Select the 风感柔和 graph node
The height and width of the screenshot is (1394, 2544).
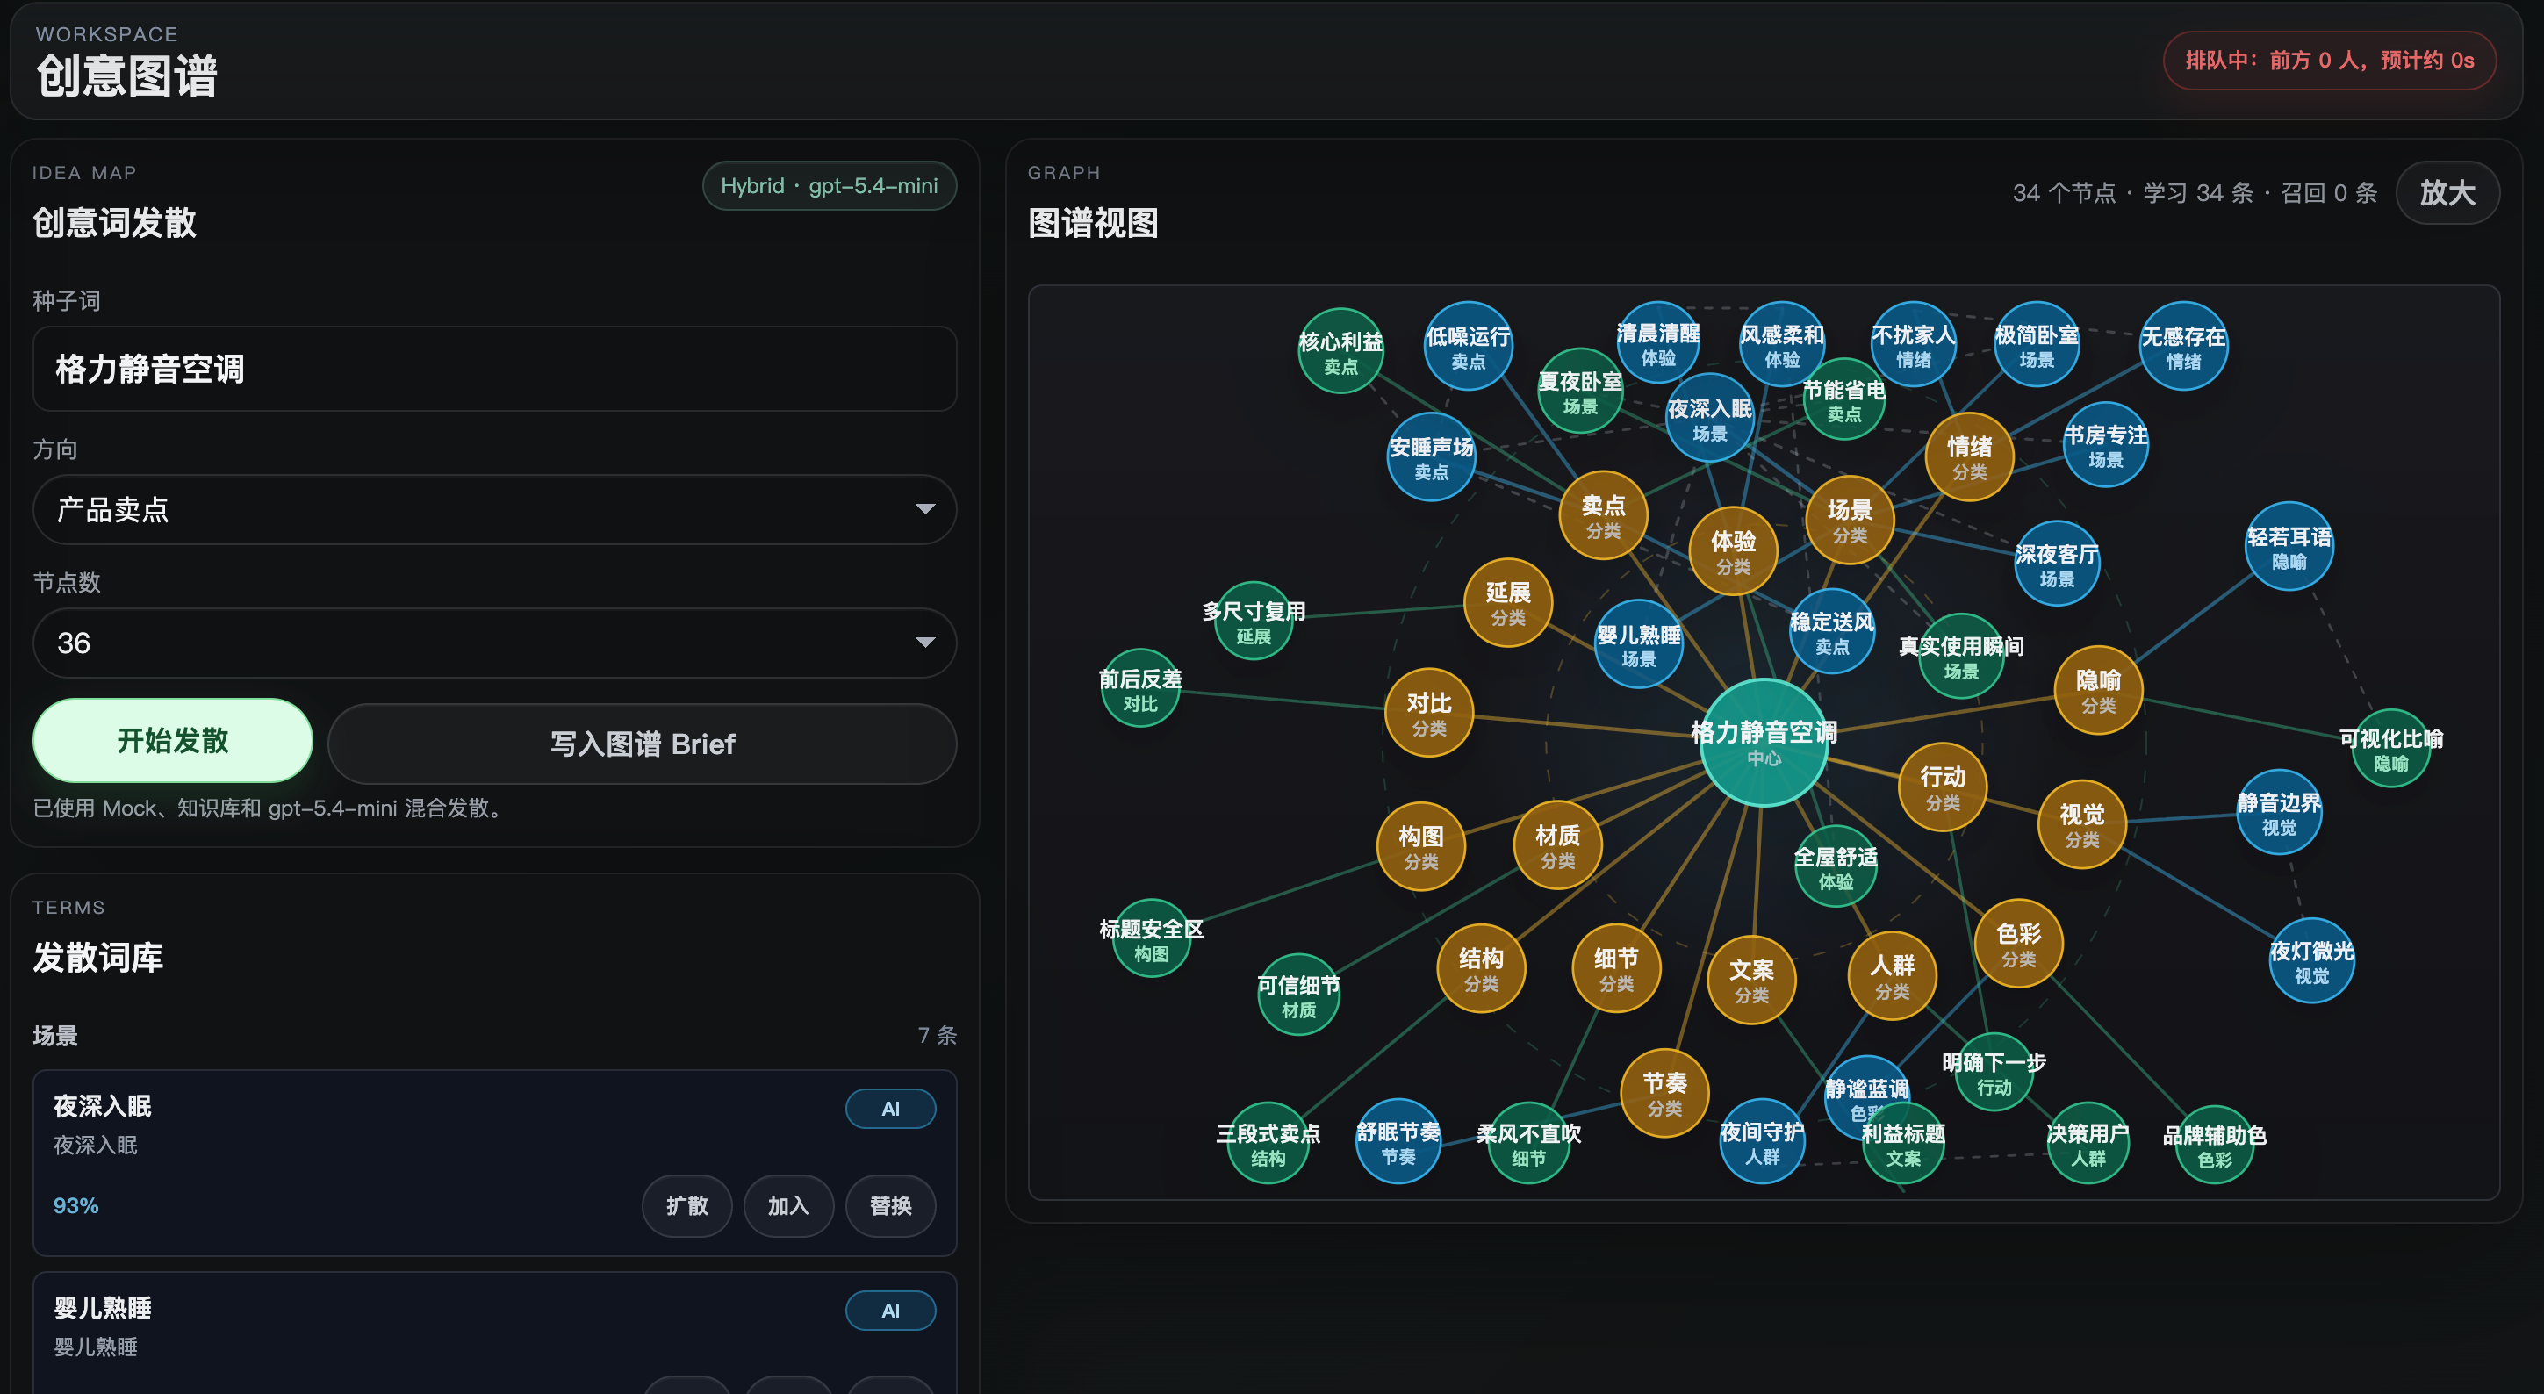click(x=1782, y=345)
